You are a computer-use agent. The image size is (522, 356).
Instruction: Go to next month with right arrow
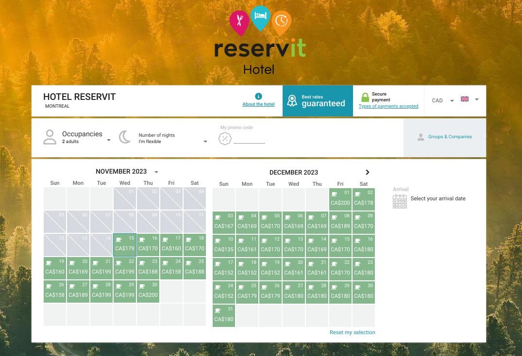368,172
